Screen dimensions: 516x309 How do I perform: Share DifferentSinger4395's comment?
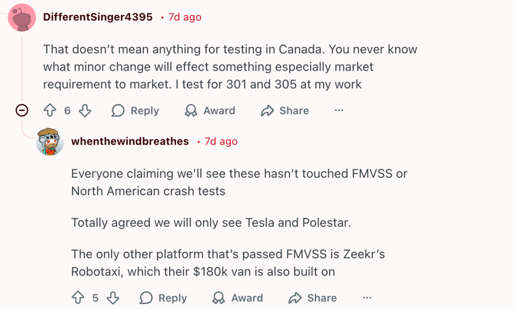click(x=285, y=111)
